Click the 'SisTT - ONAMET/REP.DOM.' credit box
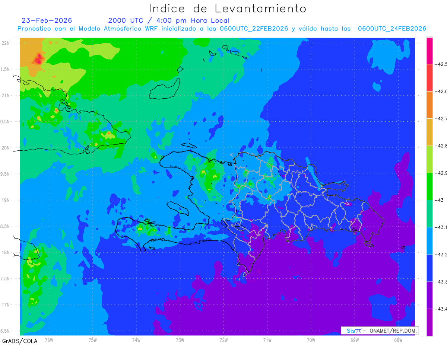 coord(380,330)
